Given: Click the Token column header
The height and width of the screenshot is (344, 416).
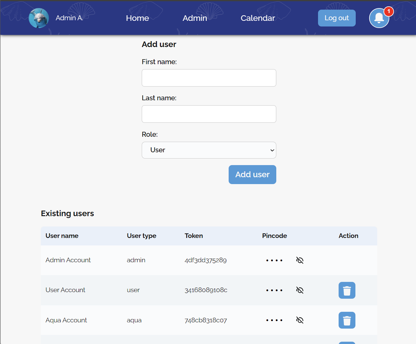Looking at the screenshot, I should point(194,236).
